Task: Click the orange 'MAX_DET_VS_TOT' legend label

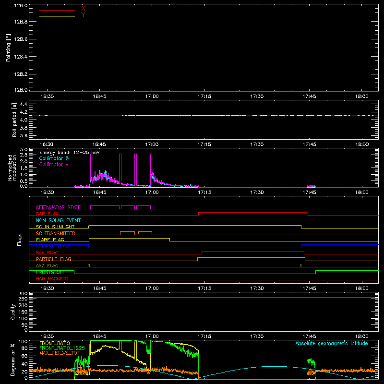Action: click(60, 353)
